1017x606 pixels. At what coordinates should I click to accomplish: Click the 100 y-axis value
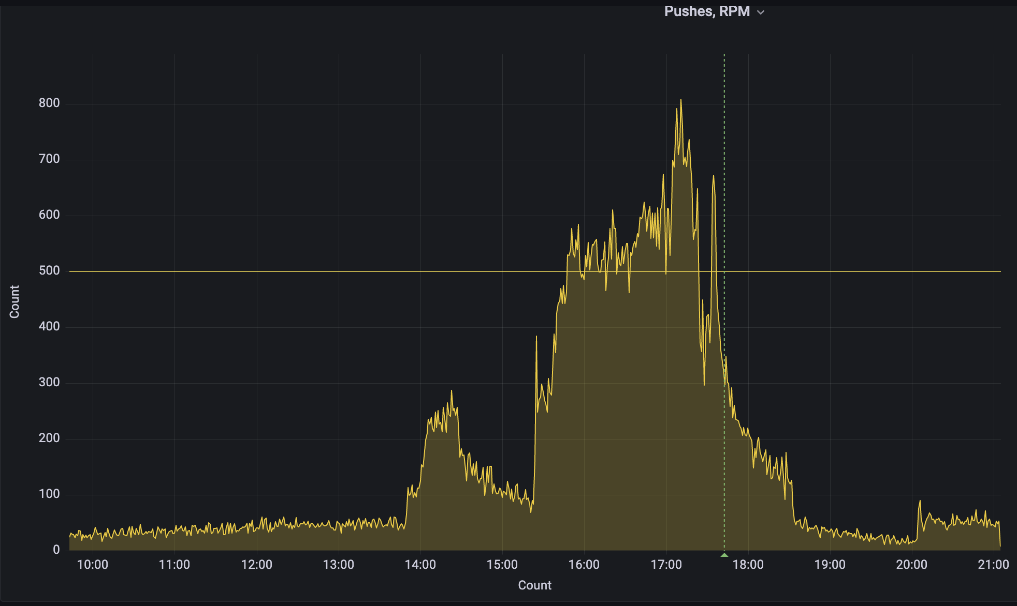[49, 494]
